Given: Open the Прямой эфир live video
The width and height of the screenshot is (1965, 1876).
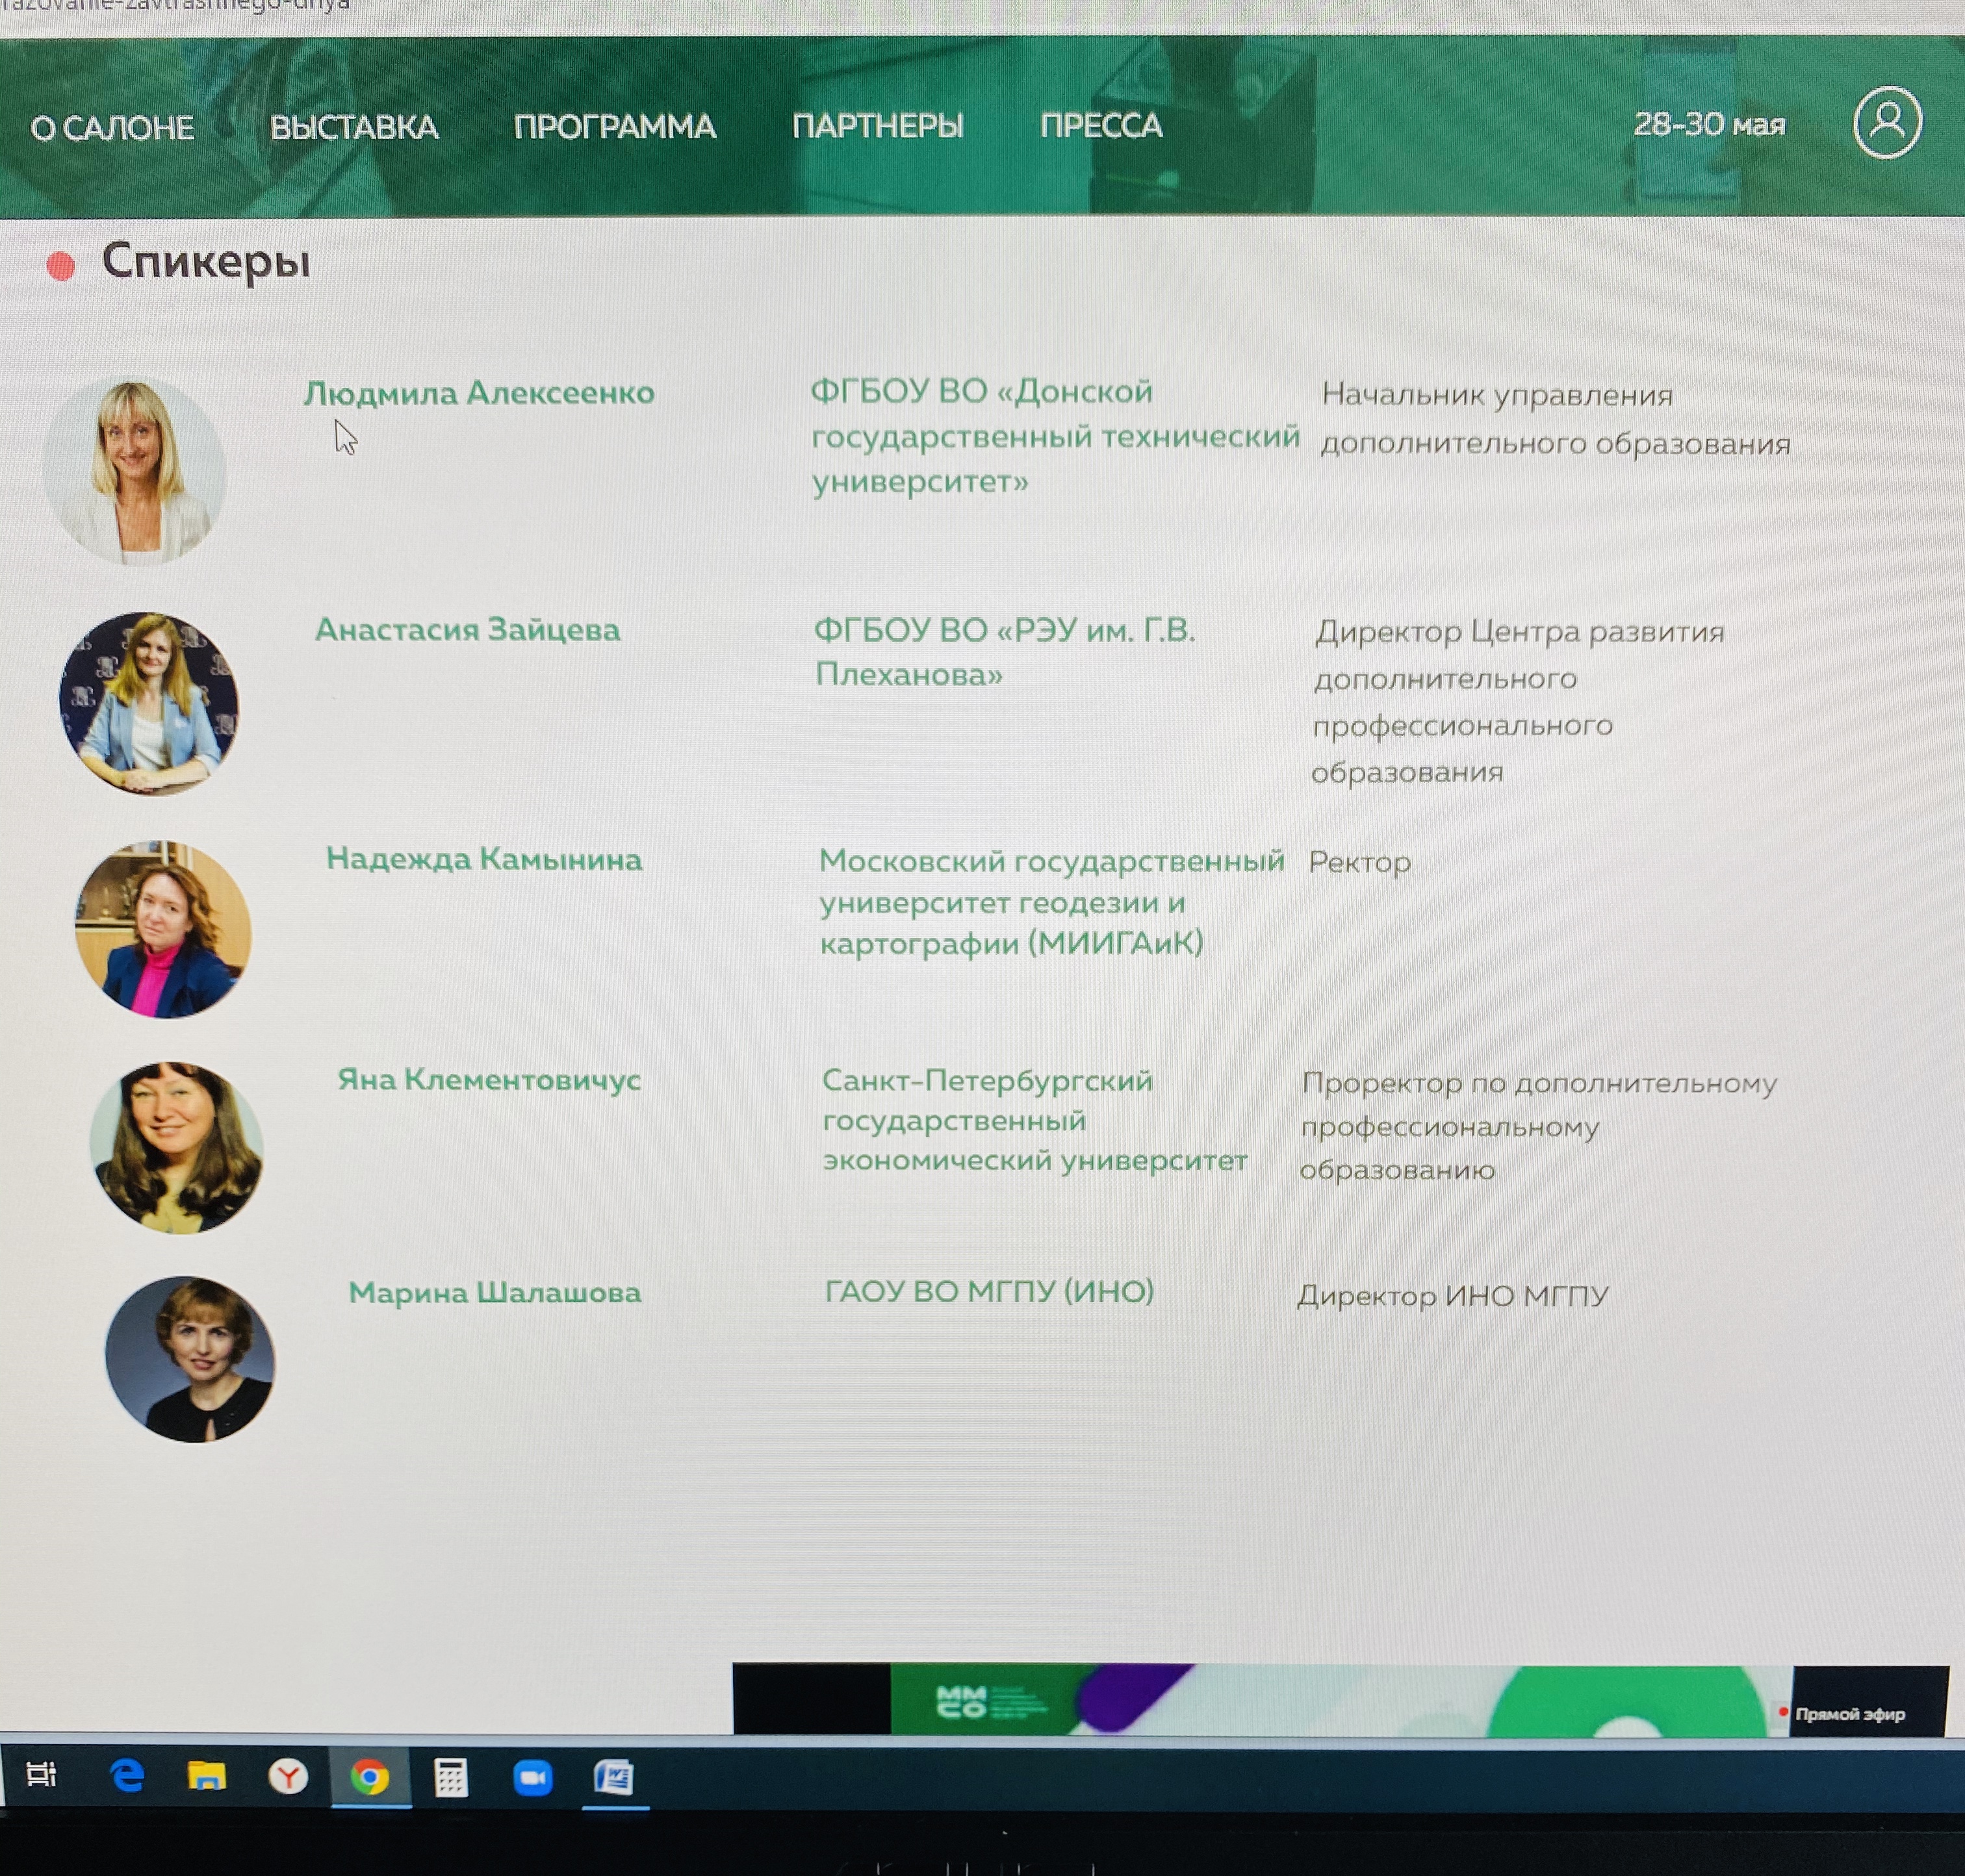Looking at the screenshot, I should [x=1340, y=1699].
